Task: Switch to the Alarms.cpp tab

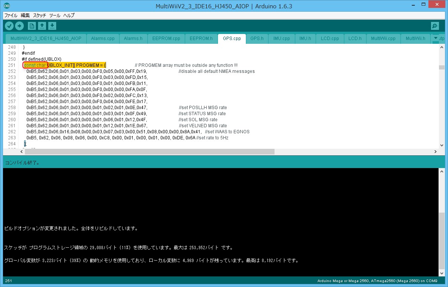Action: 103,39
